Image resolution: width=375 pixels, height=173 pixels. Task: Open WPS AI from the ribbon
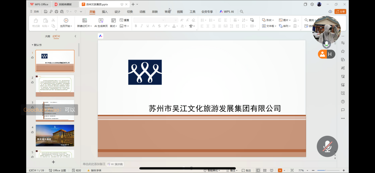coord(227,12)
